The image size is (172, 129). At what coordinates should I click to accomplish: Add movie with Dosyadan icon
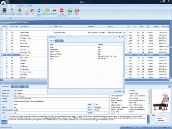click(x=4, y=12)
